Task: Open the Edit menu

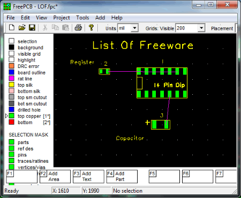Action: click(x=25, y=18)
